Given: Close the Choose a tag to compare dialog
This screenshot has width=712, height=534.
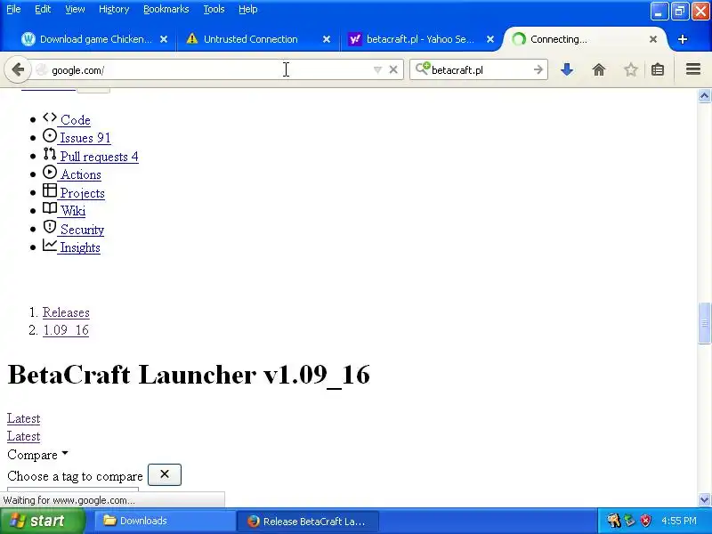Looking at the screenshot, I should pos(165,474).
